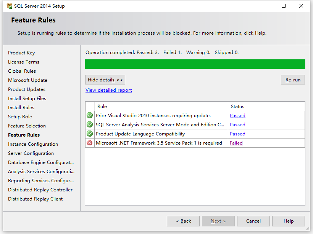This screenshot has width=313, height=234.
Task: Click the disabled Next button
Action: coord(218,221)
